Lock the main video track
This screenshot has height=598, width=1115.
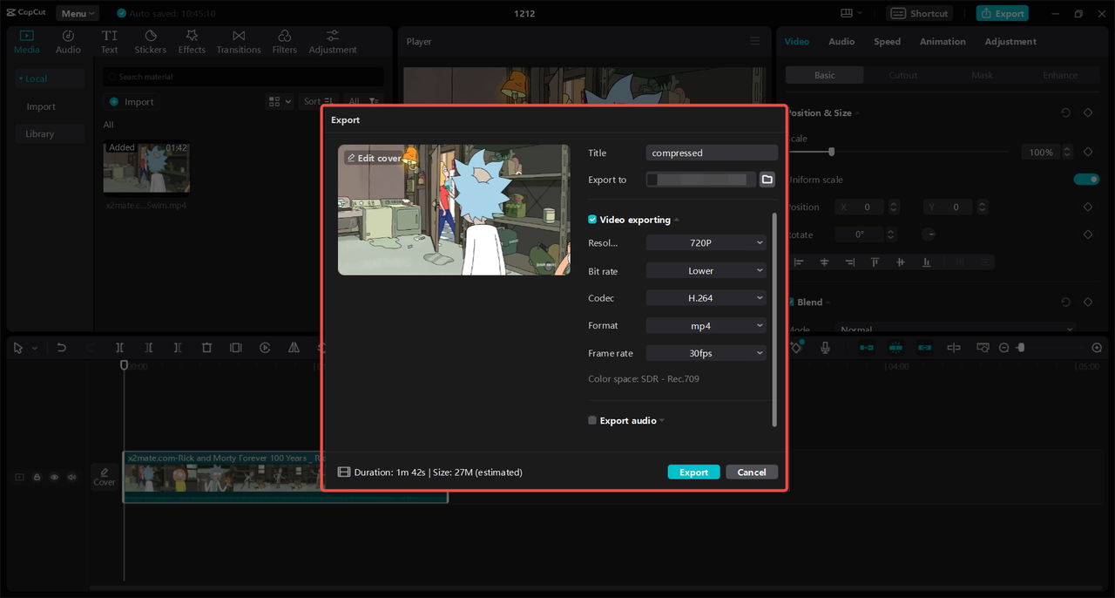pos(37,477)
